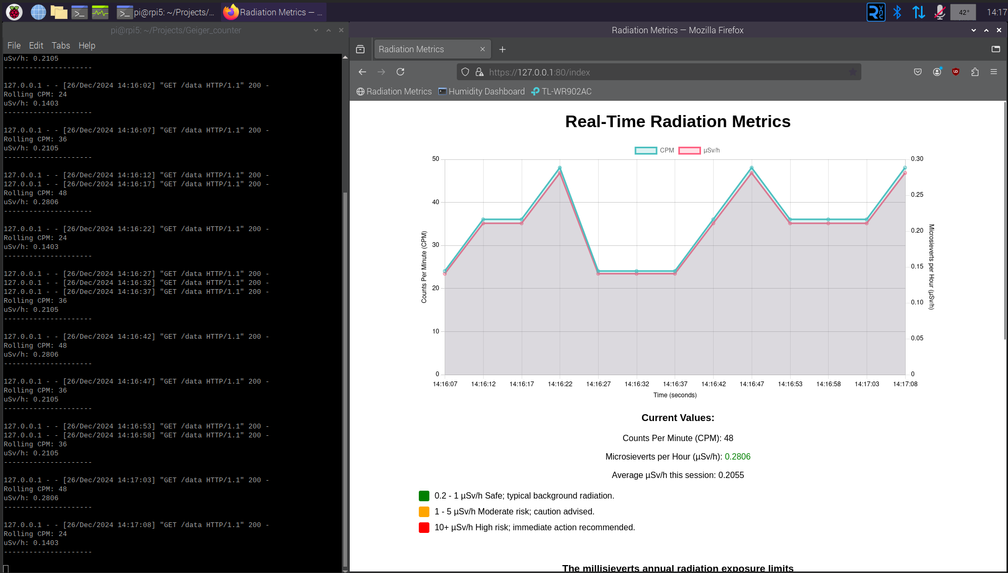Screen dimensions: 1008x573
Task: Go back using the browser back arrow
Action: 362,72
